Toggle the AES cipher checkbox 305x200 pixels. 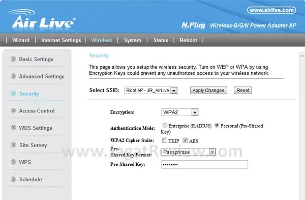(x=185, y=140)
